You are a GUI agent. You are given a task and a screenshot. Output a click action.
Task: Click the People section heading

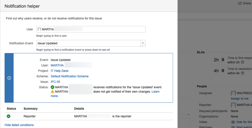pyautogui.click(x=202, y=86)
